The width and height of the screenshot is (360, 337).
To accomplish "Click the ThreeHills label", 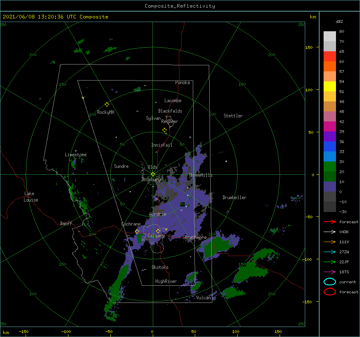I will point(201,175).
